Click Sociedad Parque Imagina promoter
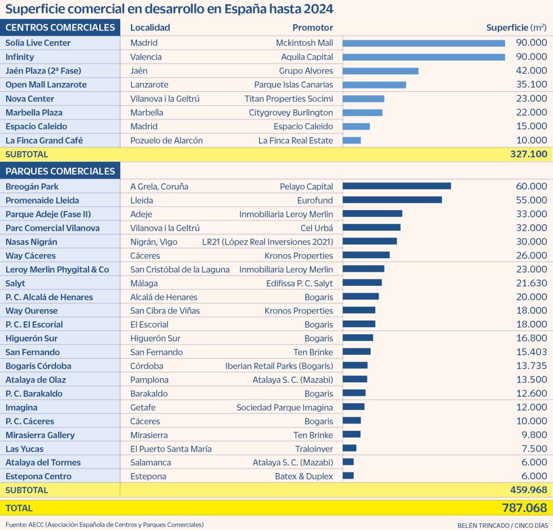 (284, 407)
